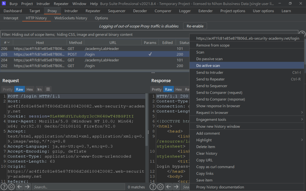This screenshot has width=306, height=191.
Task: Choose Copy as curl command
Action: [247, 167]
